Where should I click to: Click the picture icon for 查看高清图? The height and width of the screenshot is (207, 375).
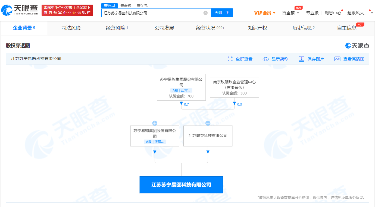337,59
